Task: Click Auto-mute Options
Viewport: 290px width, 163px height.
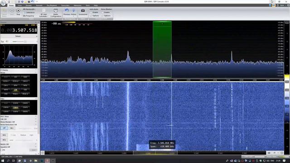Action: pyautogui.click(x=95, y=16)
